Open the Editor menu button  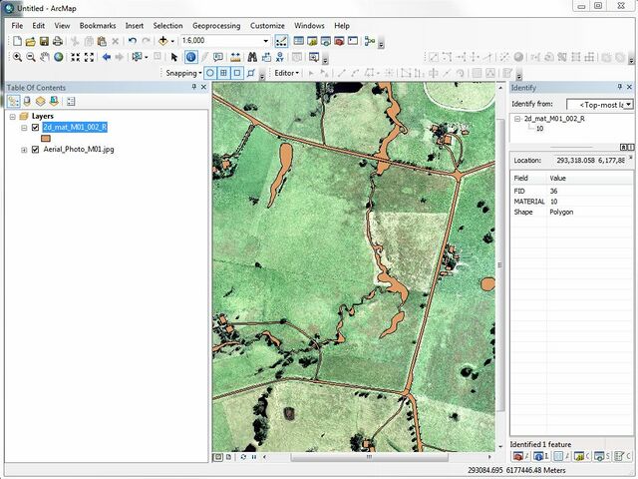pyautogui.click(x=286, y=73)
